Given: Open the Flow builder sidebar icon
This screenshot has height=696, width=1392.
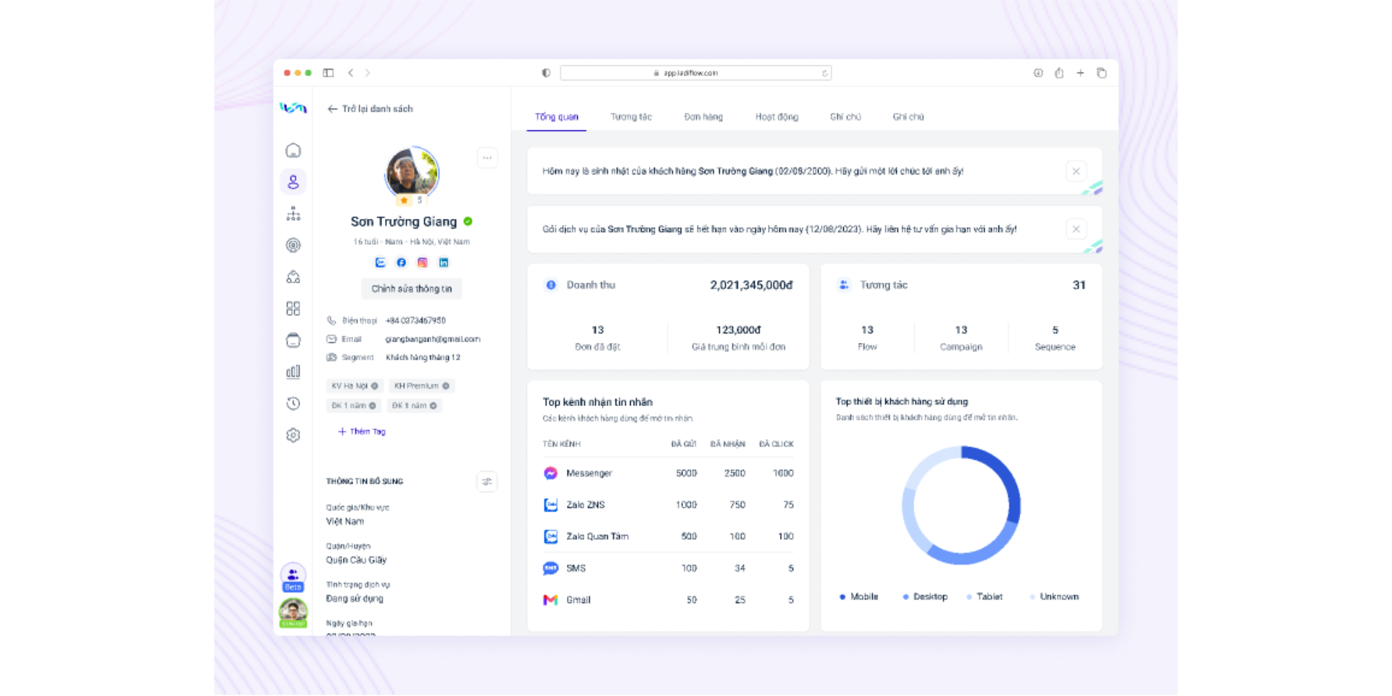Looking at the screenshot, I should click(293, 213).
